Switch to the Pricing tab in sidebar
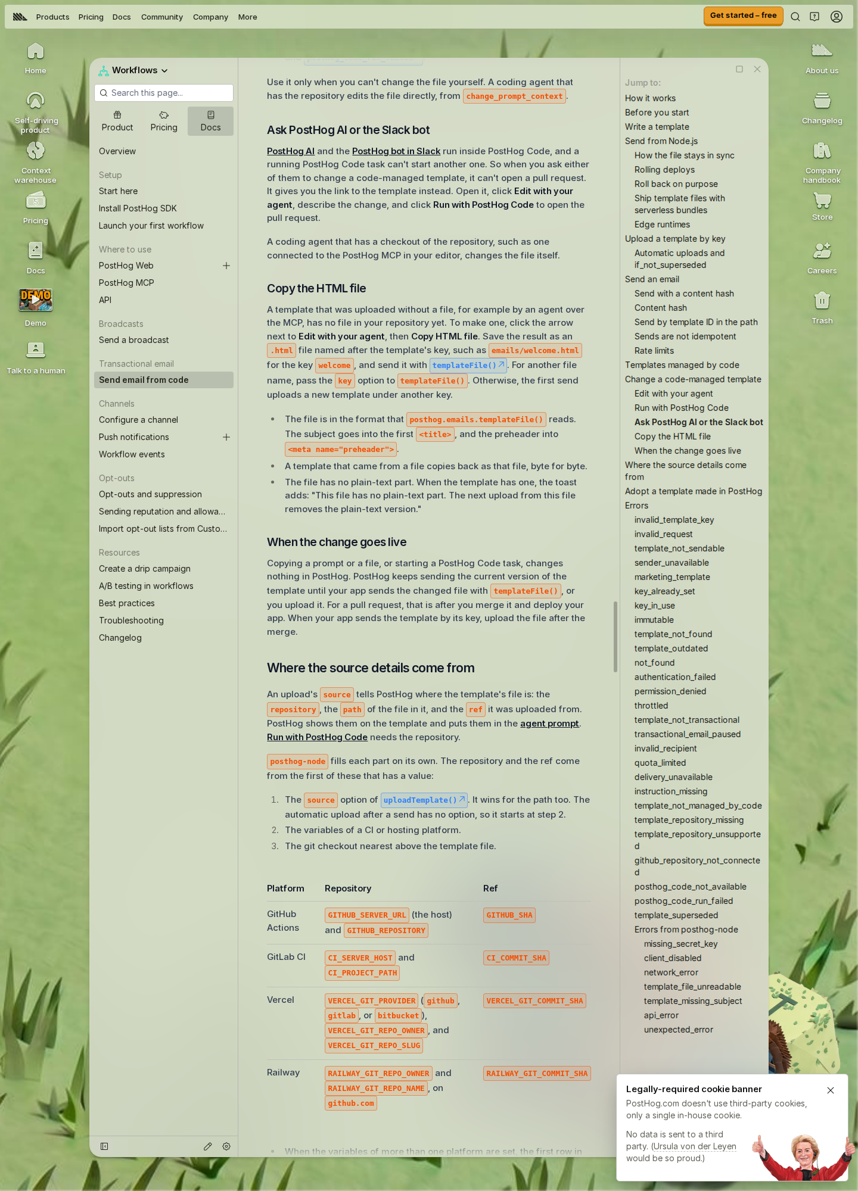 tap(164, 121)
